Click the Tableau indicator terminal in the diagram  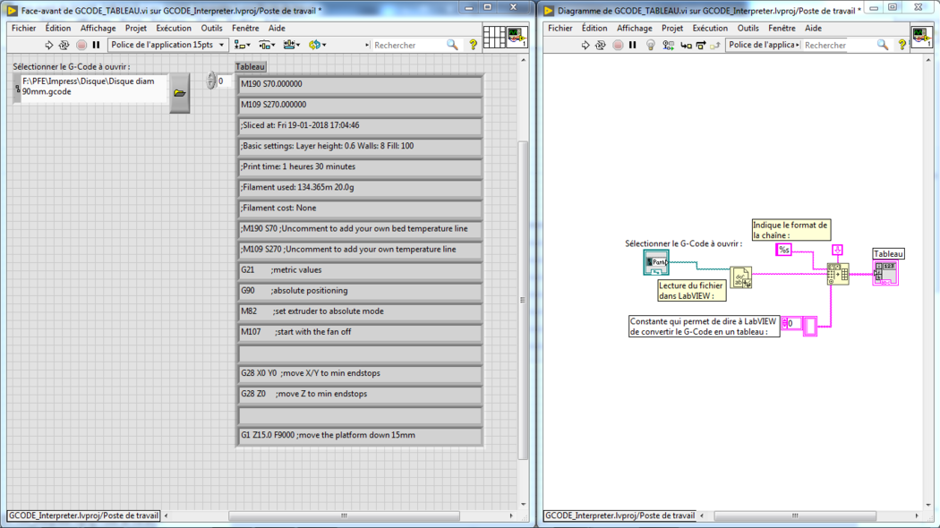885,272
